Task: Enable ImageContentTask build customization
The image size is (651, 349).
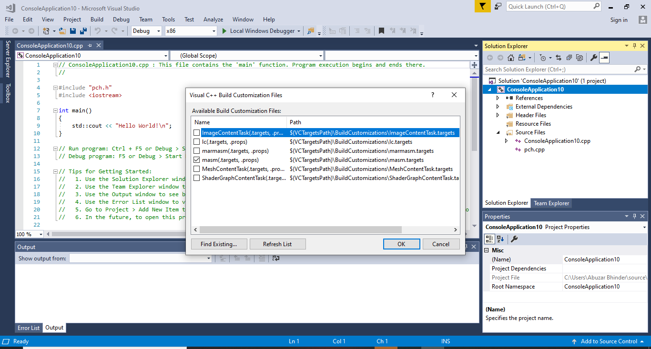Action: [197, 132]
